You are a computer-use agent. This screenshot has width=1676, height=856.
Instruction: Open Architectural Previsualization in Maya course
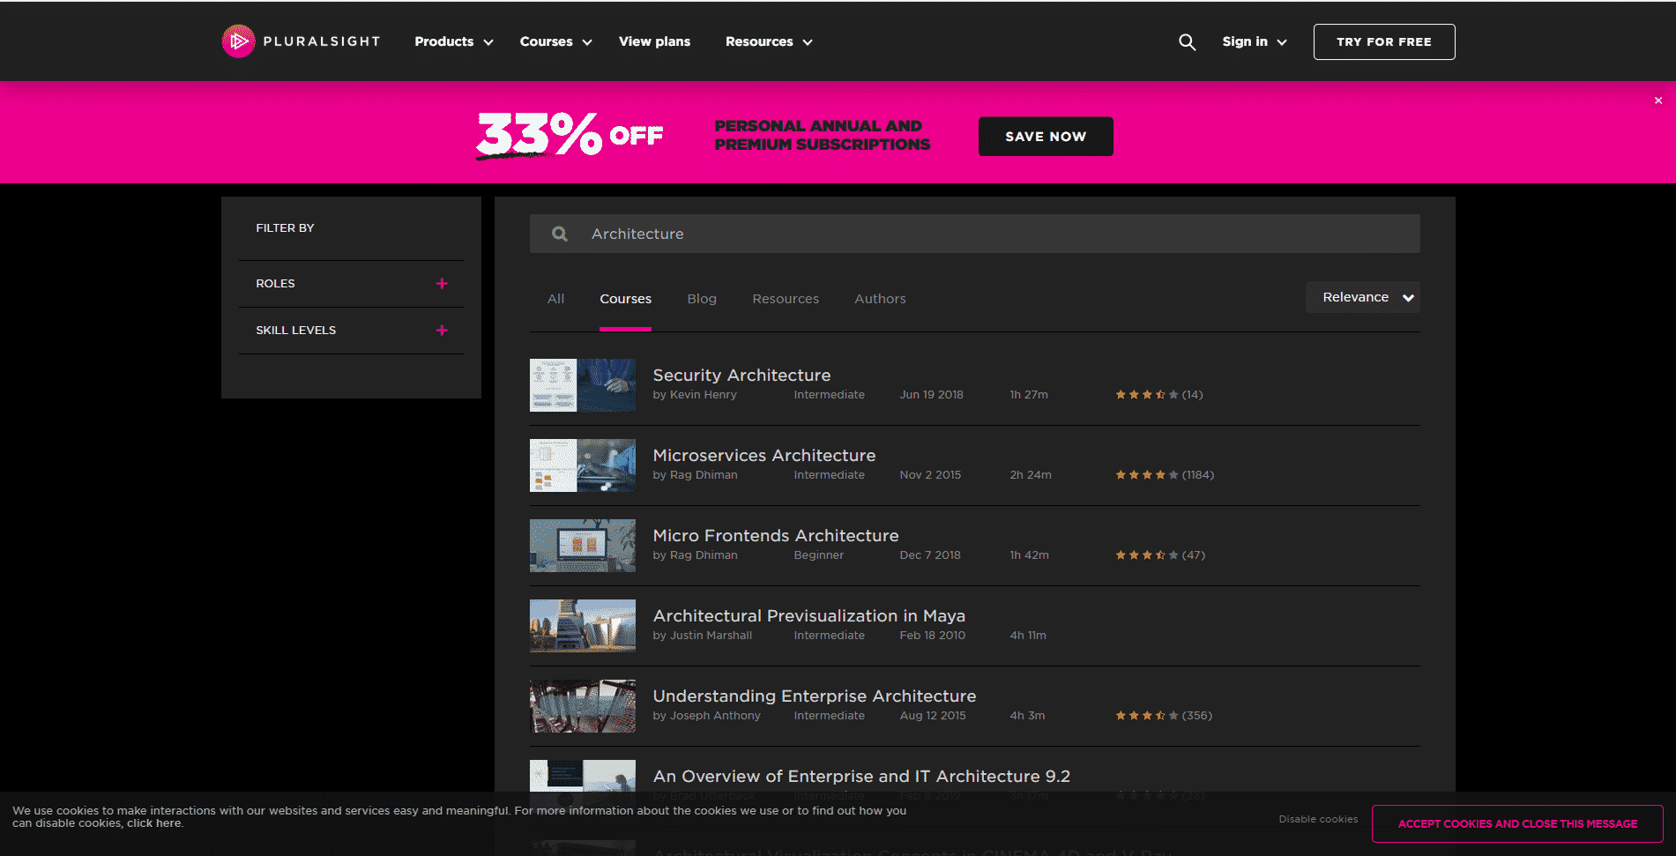(809, 616)
